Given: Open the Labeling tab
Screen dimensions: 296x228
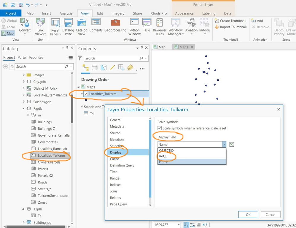Looking at the screenshot, I should point(209,13).
